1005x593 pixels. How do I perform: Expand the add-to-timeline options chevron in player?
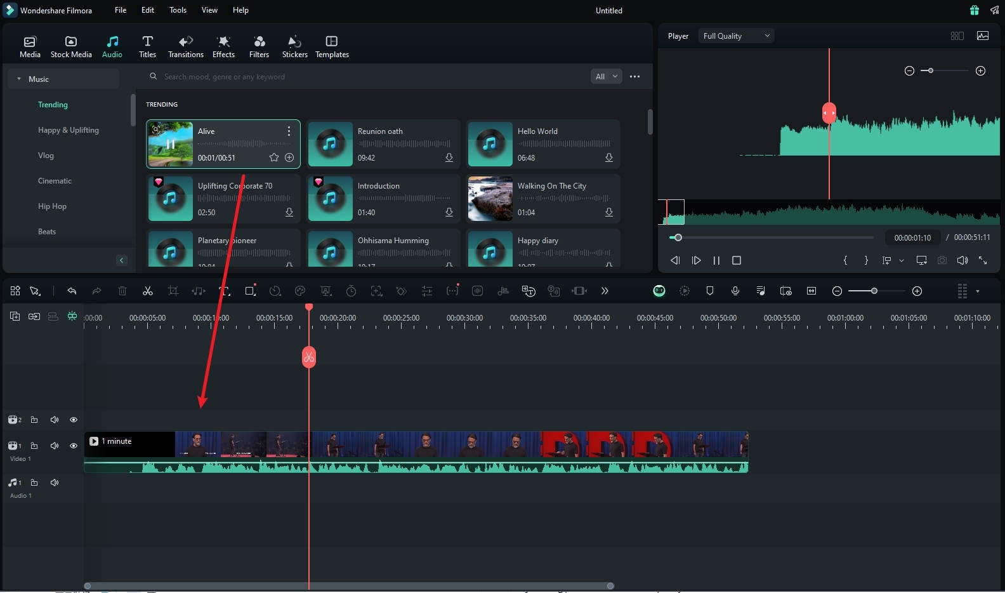tap(902, 260)
